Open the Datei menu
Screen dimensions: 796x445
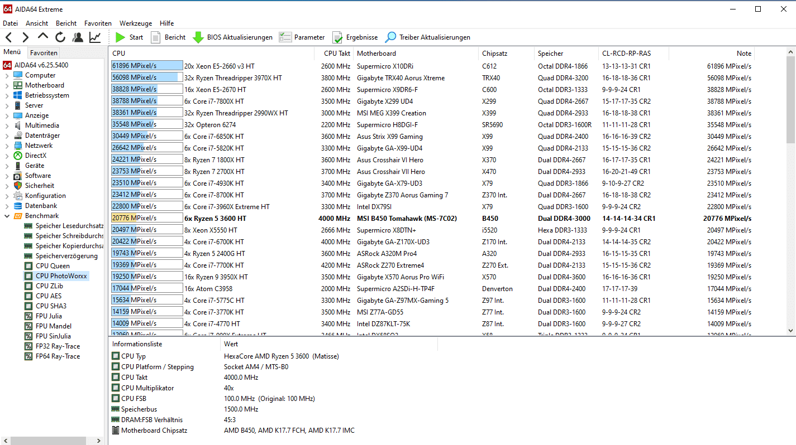(11, 23)
